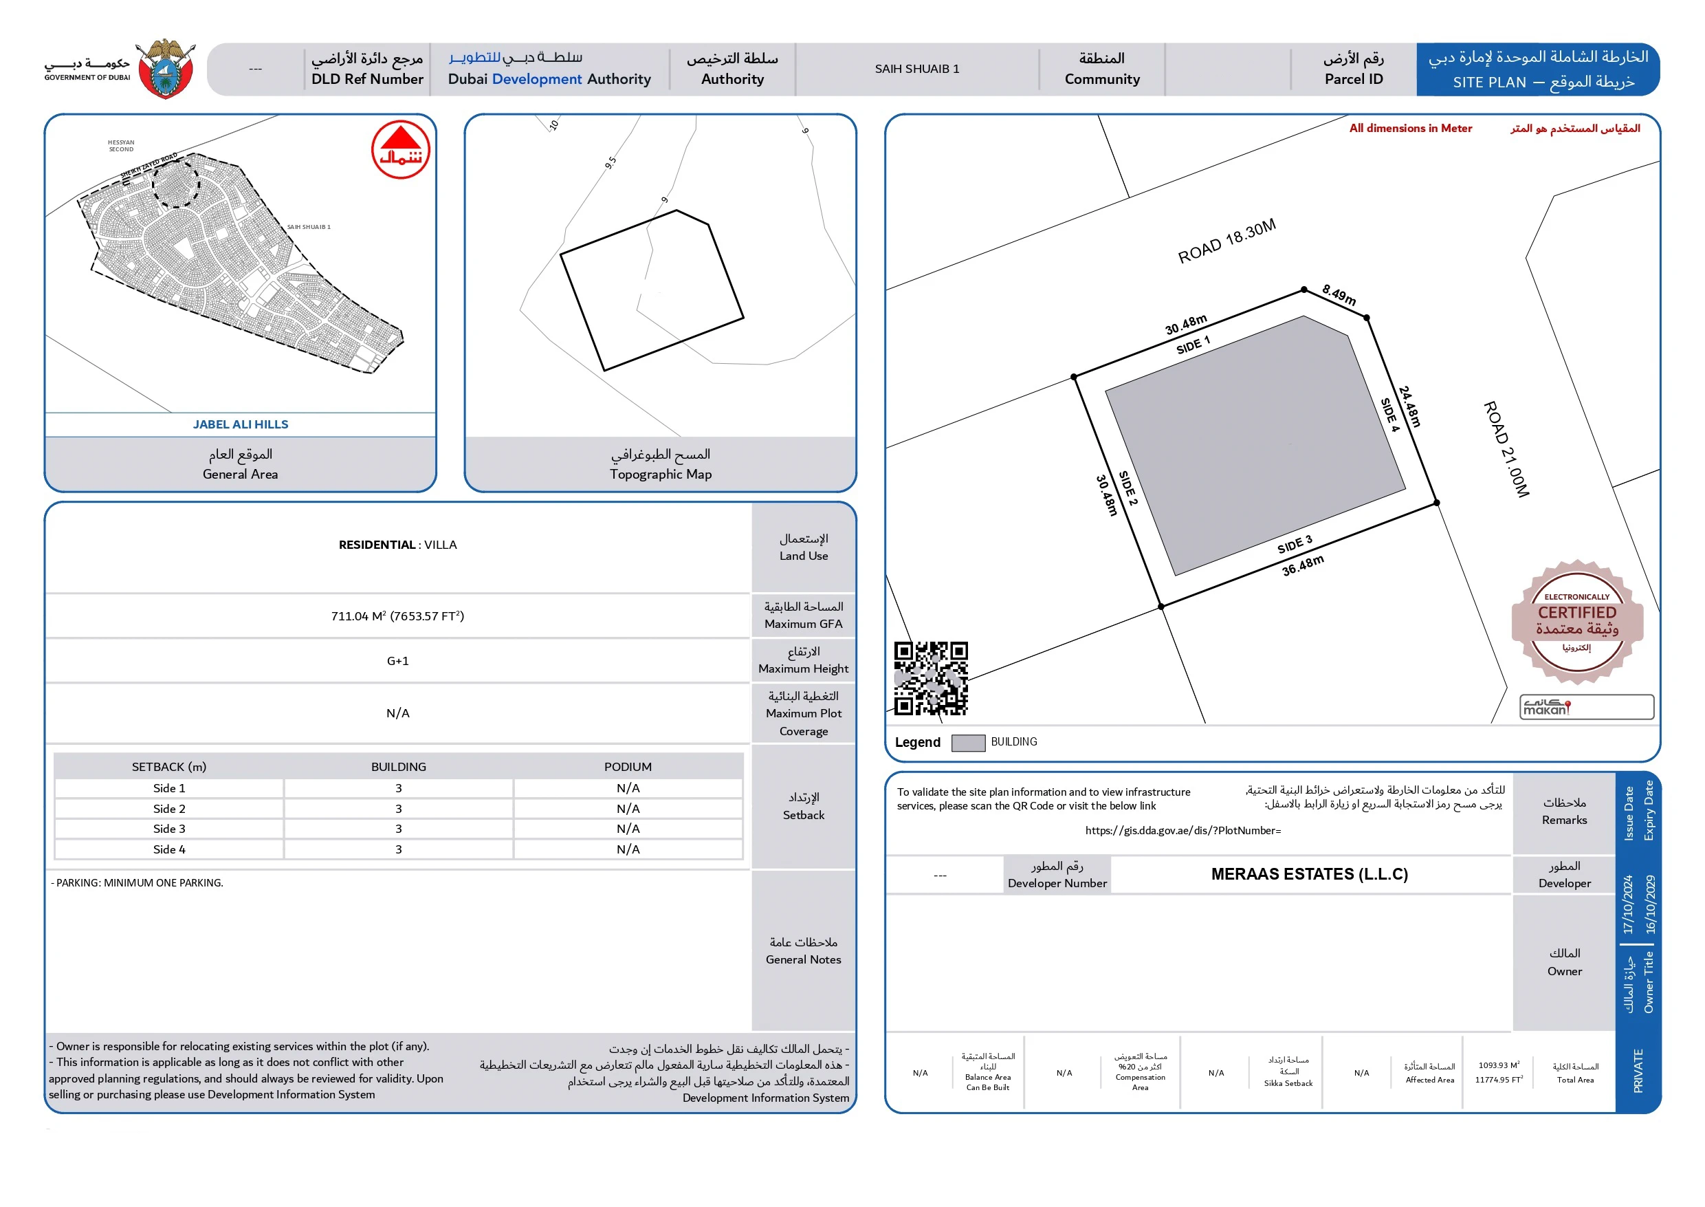Click the SETBACK (m) column header
The height and width of the screenshot is (1207, 1705).
click(x=169, y=767)
